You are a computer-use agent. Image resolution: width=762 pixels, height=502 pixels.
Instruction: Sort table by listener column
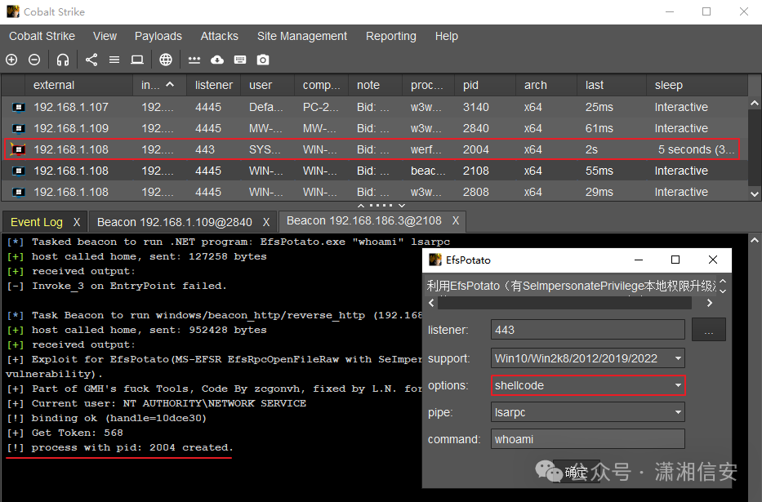click(x=214, y=86)
